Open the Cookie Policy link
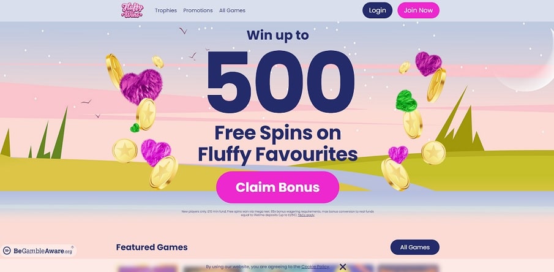The image size is (554, 272). [315, 266]
